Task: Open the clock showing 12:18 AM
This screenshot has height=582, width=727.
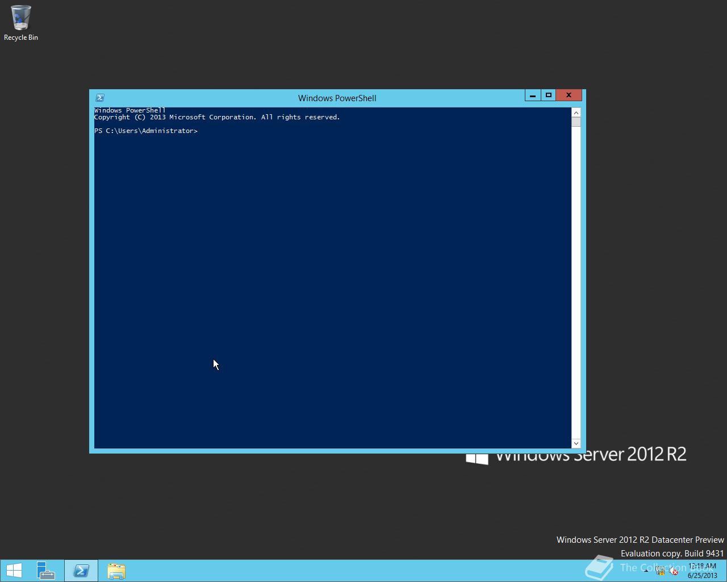Action: (702, 571)
